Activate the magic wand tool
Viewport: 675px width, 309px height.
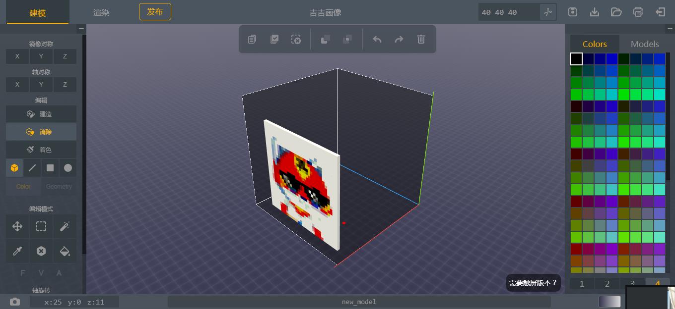coord(65,226)
